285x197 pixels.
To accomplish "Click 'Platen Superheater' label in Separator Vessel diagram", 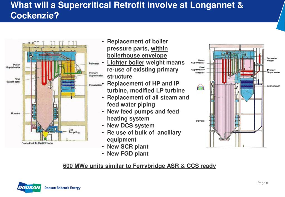I will pos(198,61).
